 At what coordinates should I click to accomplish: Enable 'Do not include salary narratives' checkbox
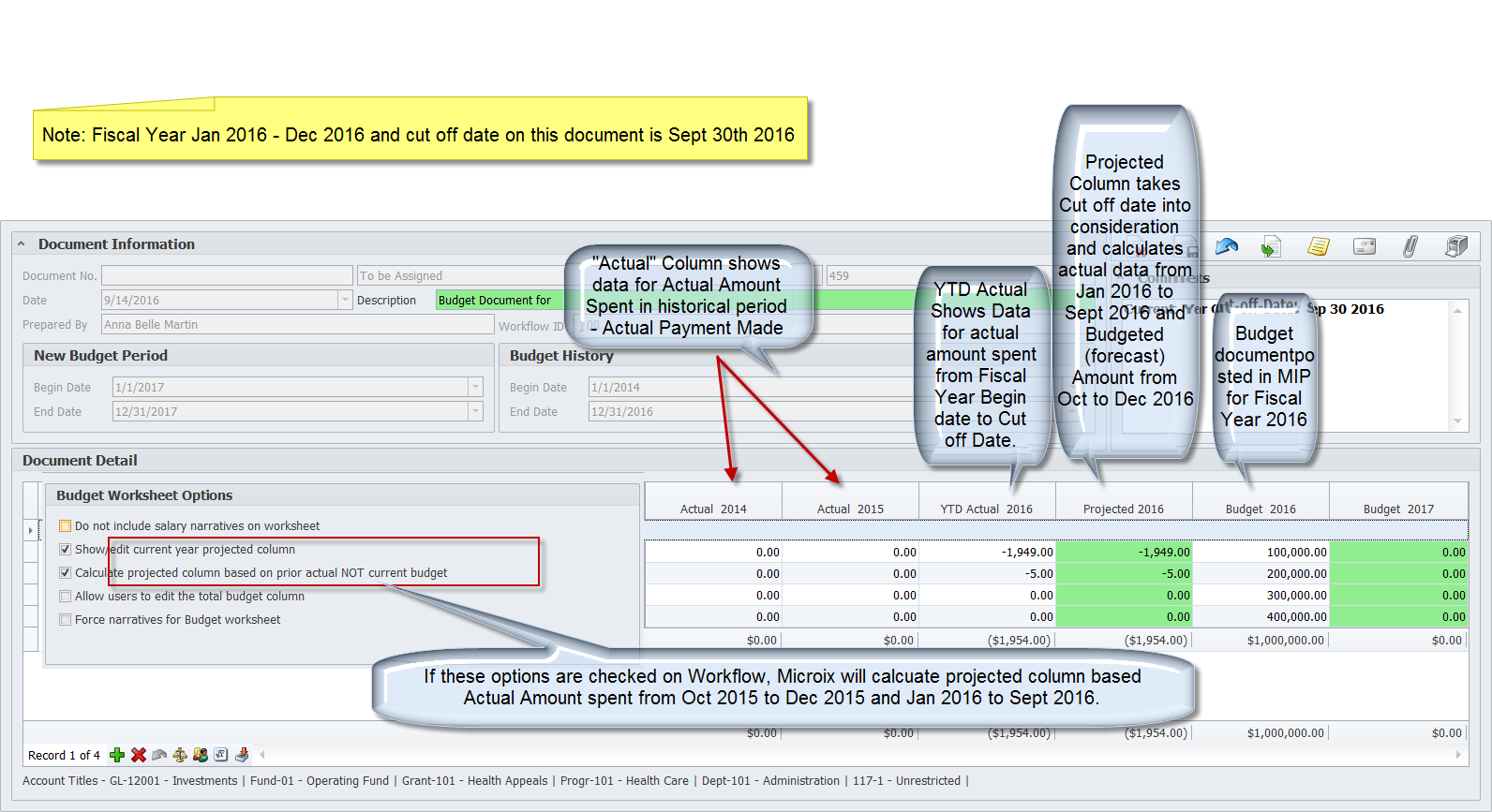tap(66, 526)
